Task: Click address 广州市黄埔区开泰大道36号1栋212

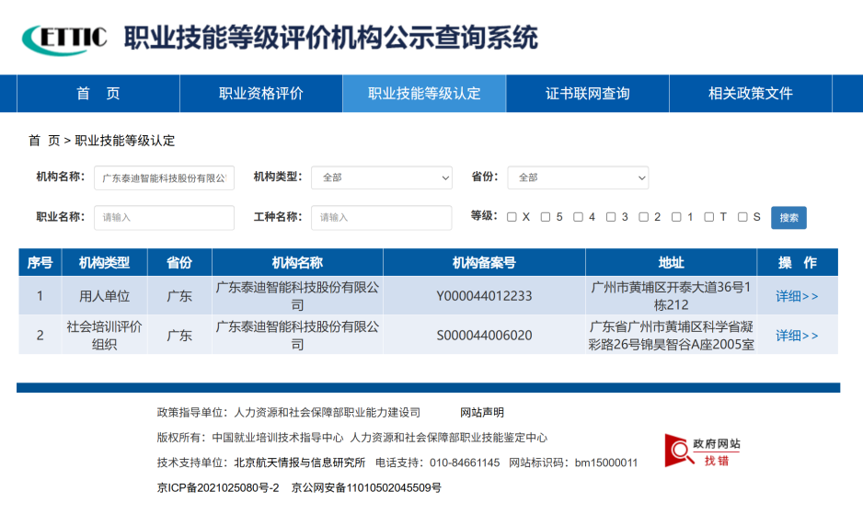Action: [672, 296]
